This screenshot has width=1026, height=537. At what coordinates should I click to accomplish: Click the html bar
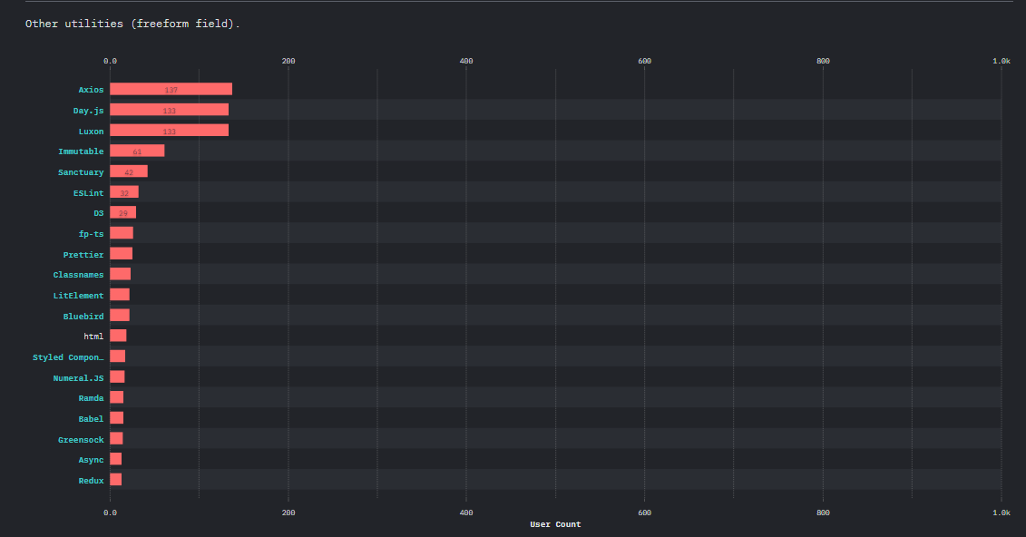[x=119, y=336]
